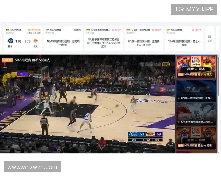Click the SVIP badge on the KPL card
221x176 pixels.
(x=88, y=30)
